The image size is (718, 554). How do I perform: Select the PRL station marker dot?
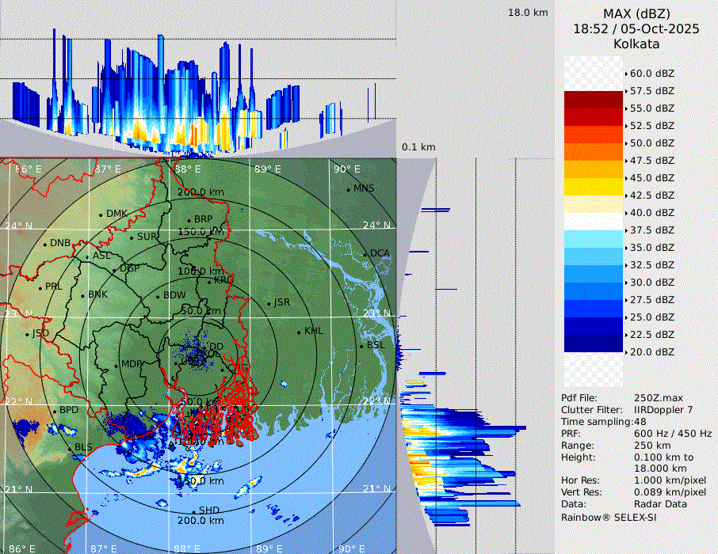[40, 287]
